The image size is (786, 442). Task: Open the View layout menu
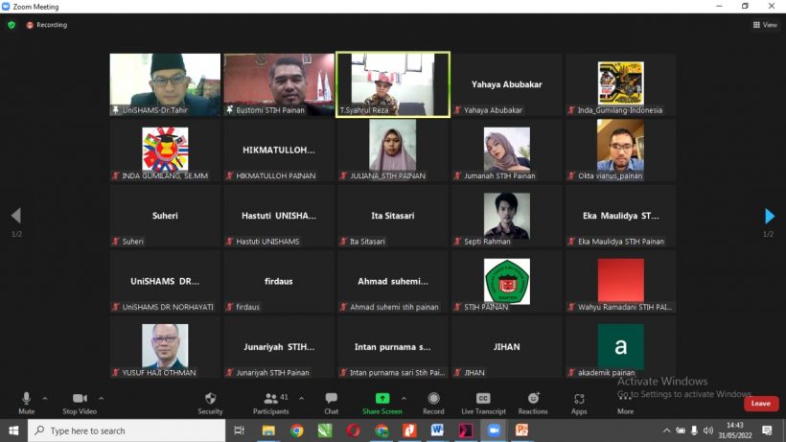coord(765,25)
